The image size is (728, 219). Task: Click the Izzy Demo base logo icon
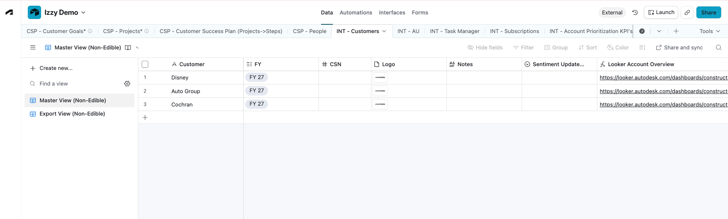[34, 13]
